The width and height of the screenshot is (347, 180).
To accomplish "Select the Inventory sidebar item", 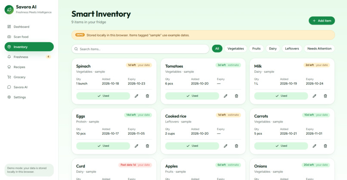I will [29, 47].
